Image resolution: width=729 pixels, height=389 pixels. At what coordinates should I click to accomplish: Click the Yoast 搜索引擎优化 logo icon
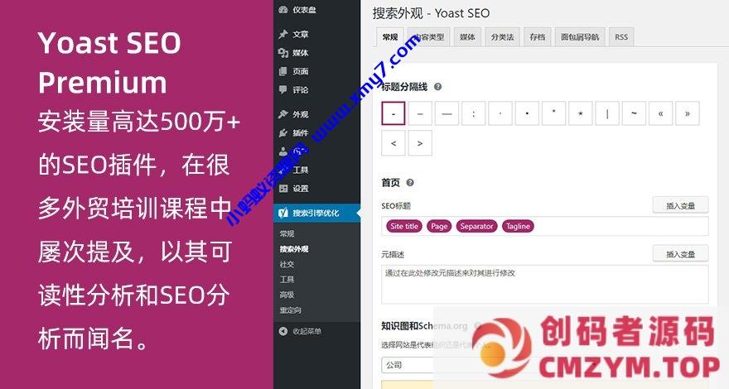click(283, 214)
